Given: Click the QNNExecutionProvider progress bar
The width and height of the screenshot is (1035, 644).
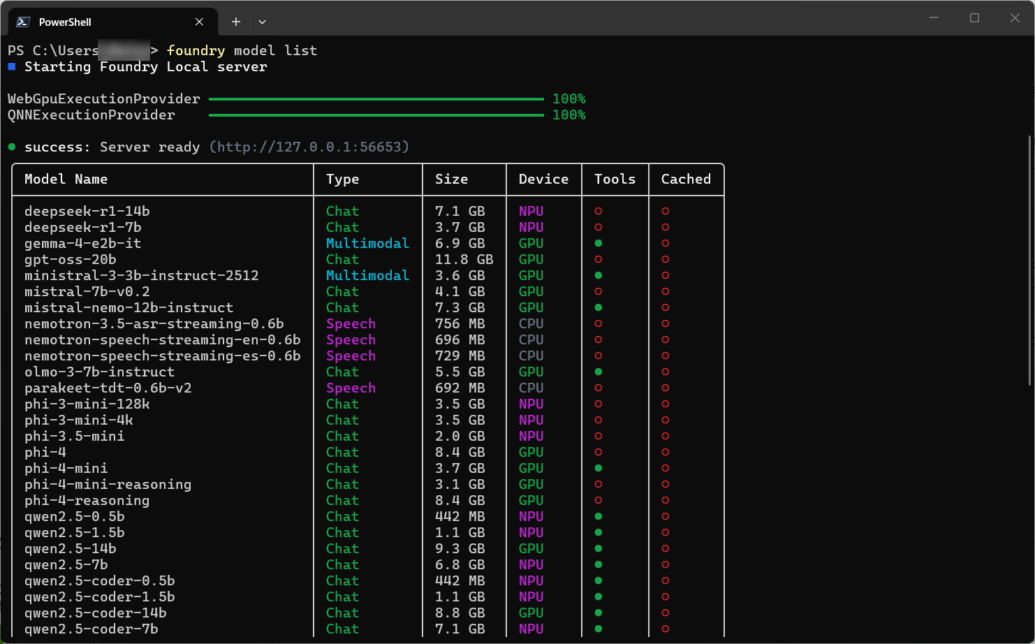Looking at the screenshot, I should click(x=376, y=115).
